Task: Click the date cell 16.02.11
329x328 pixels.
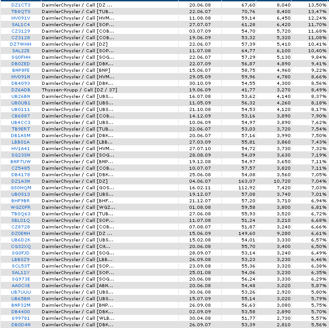Action: point(200,187)
